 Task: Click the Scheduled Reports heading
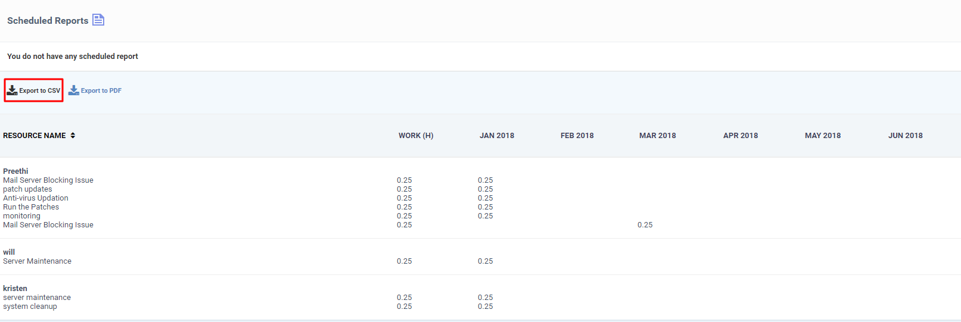48,20
